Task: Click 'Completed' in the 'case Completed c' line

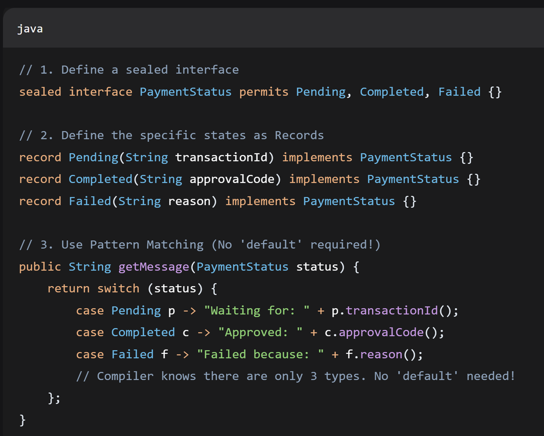Action: coord(143,332)
